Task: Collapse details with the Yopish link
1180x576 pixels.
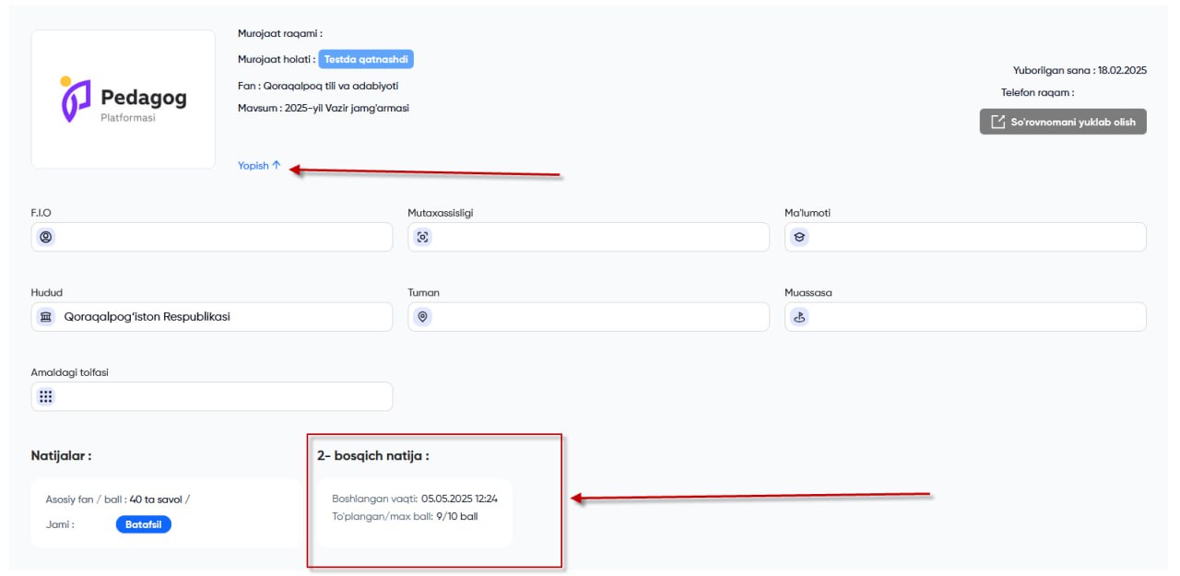Action: point(259,166)
